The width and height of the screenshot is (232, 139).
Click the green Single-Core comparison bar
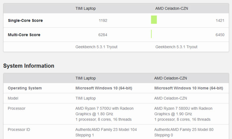pos(154,20)
